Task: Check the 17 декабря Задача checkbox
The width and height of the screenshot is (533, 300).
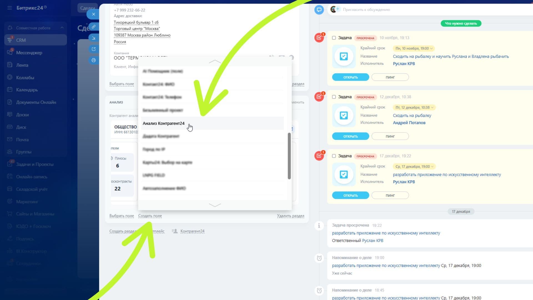Action: (x=334, y=156)
